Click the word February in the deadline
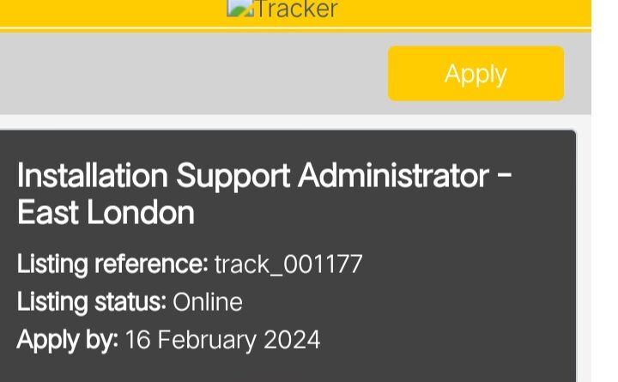The height and width of the screenshot is (382, 618). coord(208,341)
